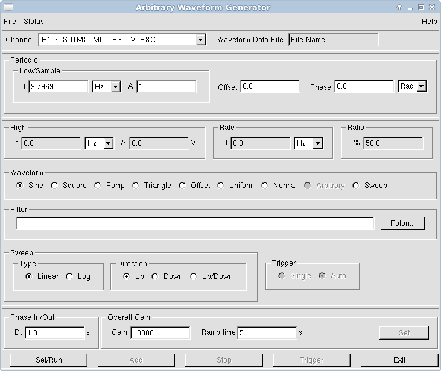Viewport: 441px width, 371px height.
Task: Click the Trigger button at bottom
Action: (x=312, y=360)
